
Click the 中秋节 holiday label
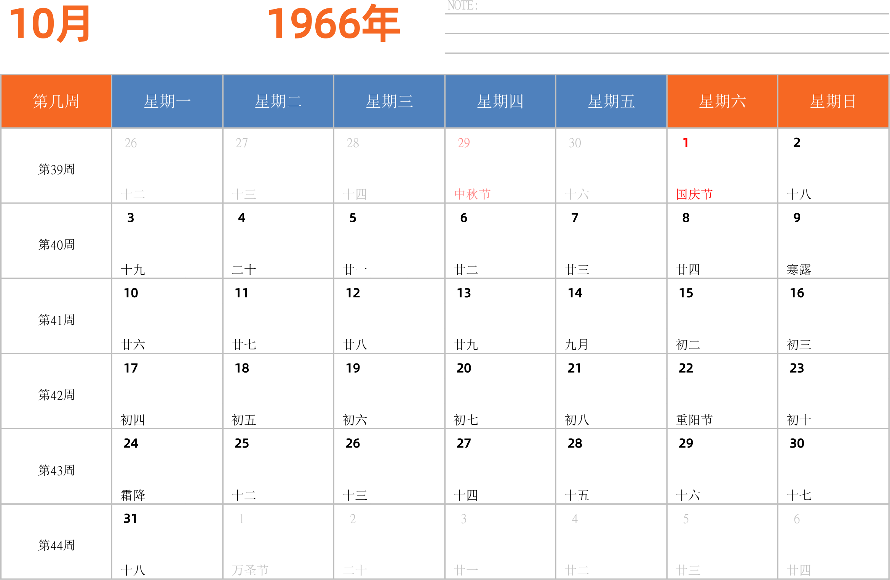pyautogui.click(x=472, y=194)
